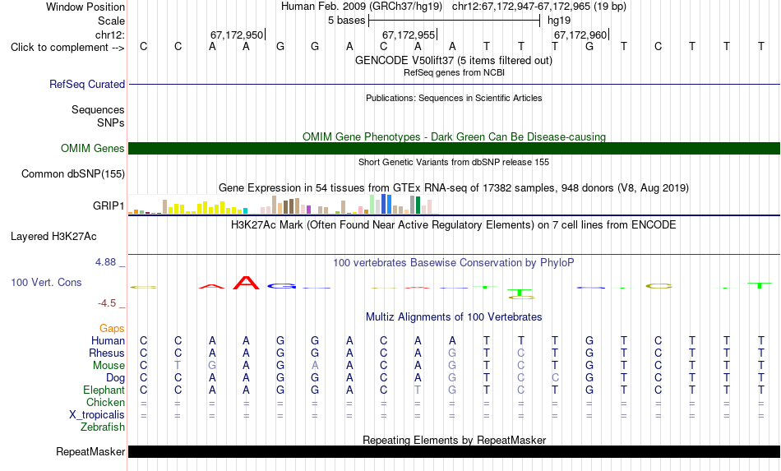This screenshot has height=471, width=781.
Task: Click the OMIM Gene Phenotypes track title
Action: 454,136
